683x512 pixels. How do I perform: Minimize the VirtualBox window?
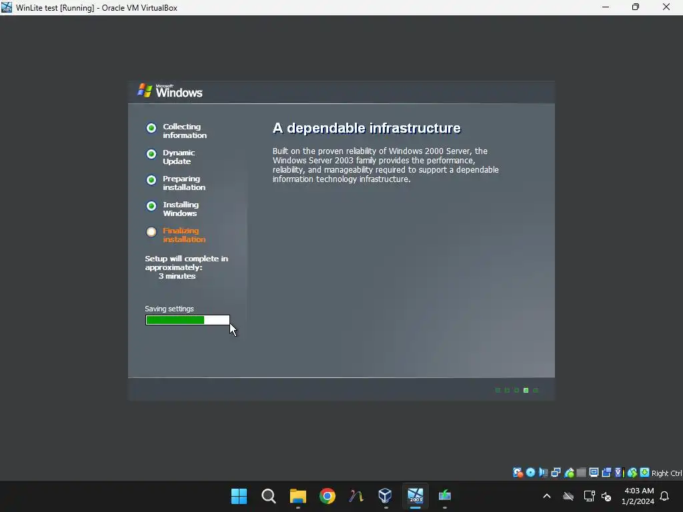click(x=606, y=7)
